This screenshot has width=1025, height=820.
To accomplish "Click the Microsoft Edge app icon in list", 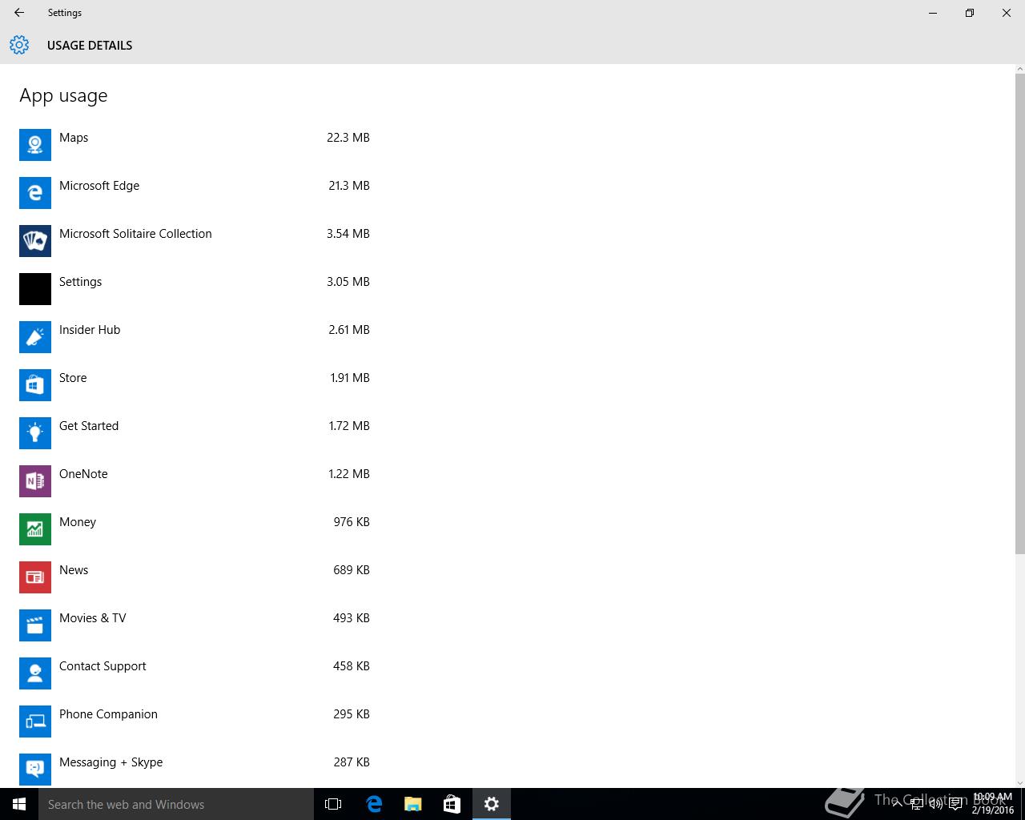I will [x=35, y=193].
